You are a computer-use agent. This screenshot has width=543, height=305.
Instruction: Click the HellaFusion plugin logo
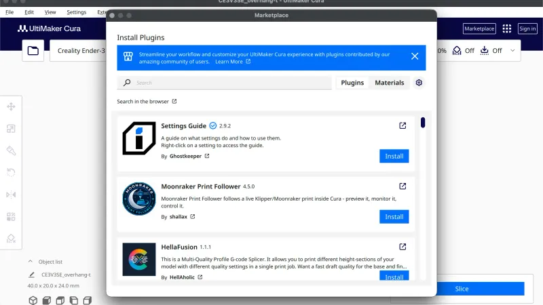click(139, 260)
